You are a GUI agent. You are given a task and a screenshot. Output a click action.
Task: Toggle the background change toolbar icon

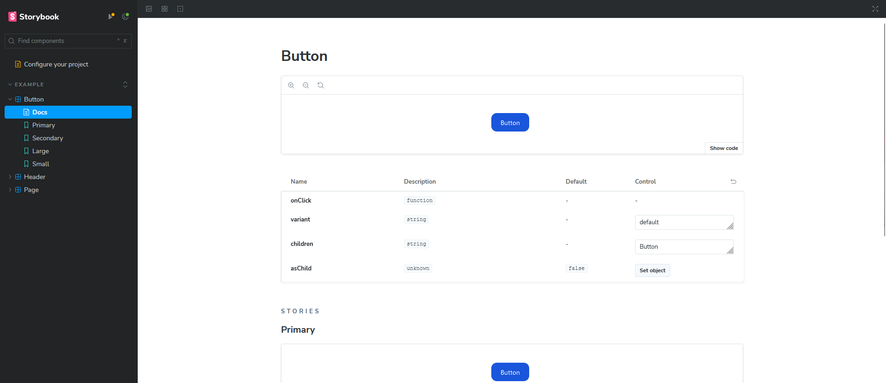click(149, 9)
